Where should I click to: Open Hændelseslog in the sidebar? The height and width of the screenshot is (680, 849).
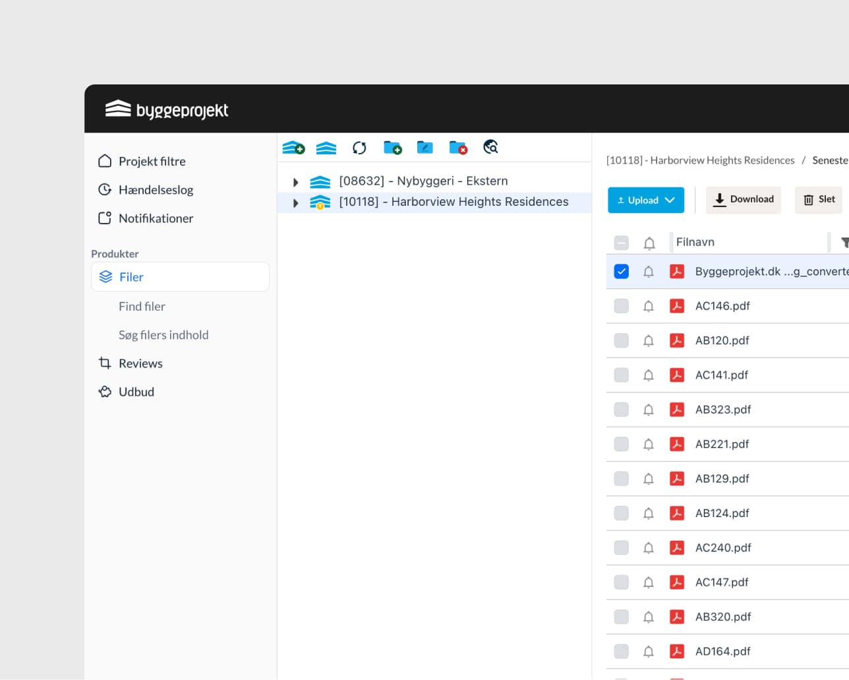[x=156, y=190]
